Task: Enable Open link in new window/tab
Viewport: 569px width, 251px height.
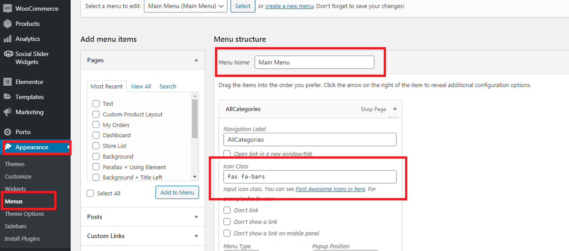Action: point(227,154)
